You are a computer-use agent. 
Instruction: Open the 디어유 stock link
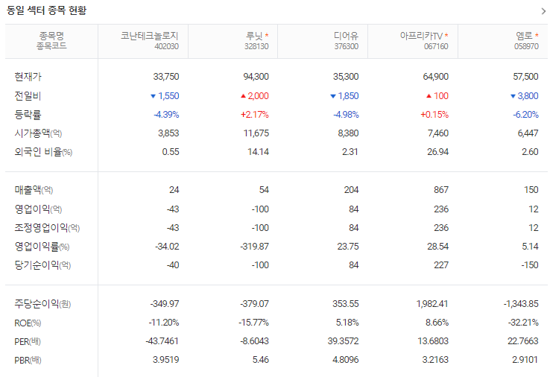[346, 36]
